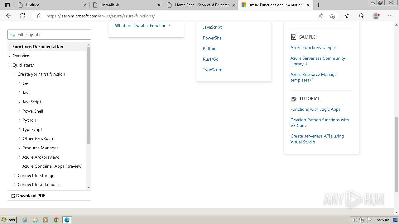Open the Rust/Go link

(211, 59)
